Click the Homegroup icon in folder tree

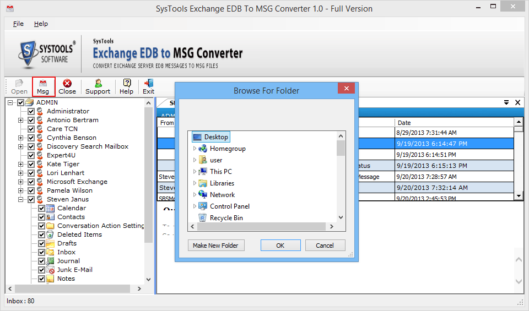(203, 149)
